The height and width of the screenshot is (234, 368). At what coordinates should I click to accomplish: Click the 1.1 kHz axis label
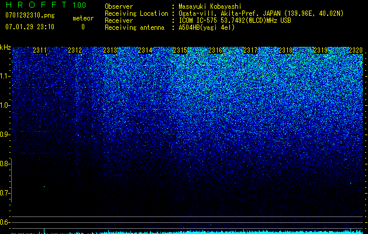(5, 76)
